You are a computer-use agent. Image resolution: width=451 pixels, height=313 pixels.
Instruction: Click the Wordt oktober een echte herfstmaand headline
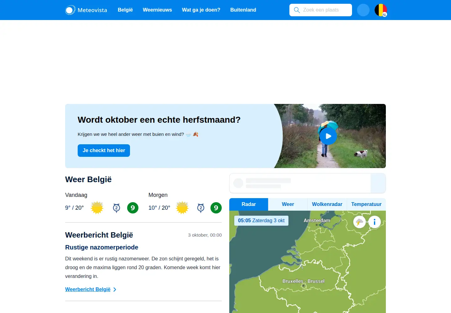click(159, 120)
